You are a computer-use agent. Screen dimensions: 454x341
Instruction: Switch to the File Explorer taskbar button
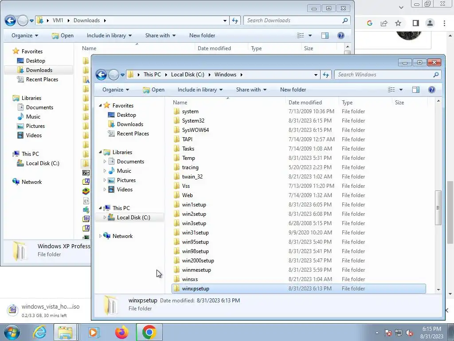point(65,332)
